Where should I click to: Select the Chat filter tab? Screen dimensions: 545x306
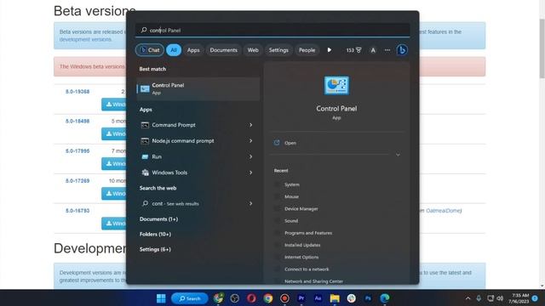click(x=150, y=50)
